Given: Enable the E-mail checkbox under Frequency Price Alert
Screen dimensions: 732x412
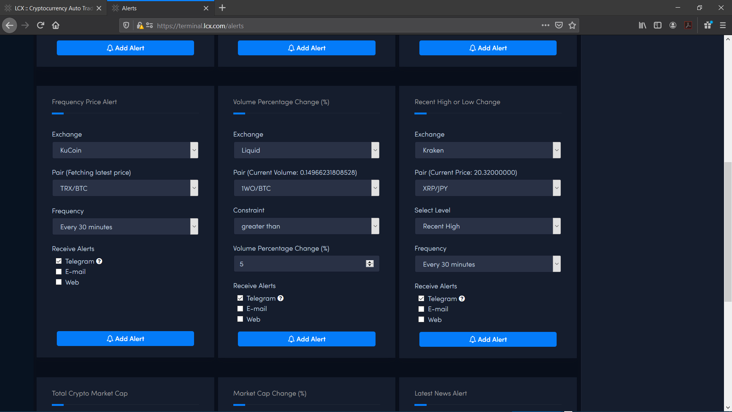Looking at the screenshot, I should (x=59, y=271).
